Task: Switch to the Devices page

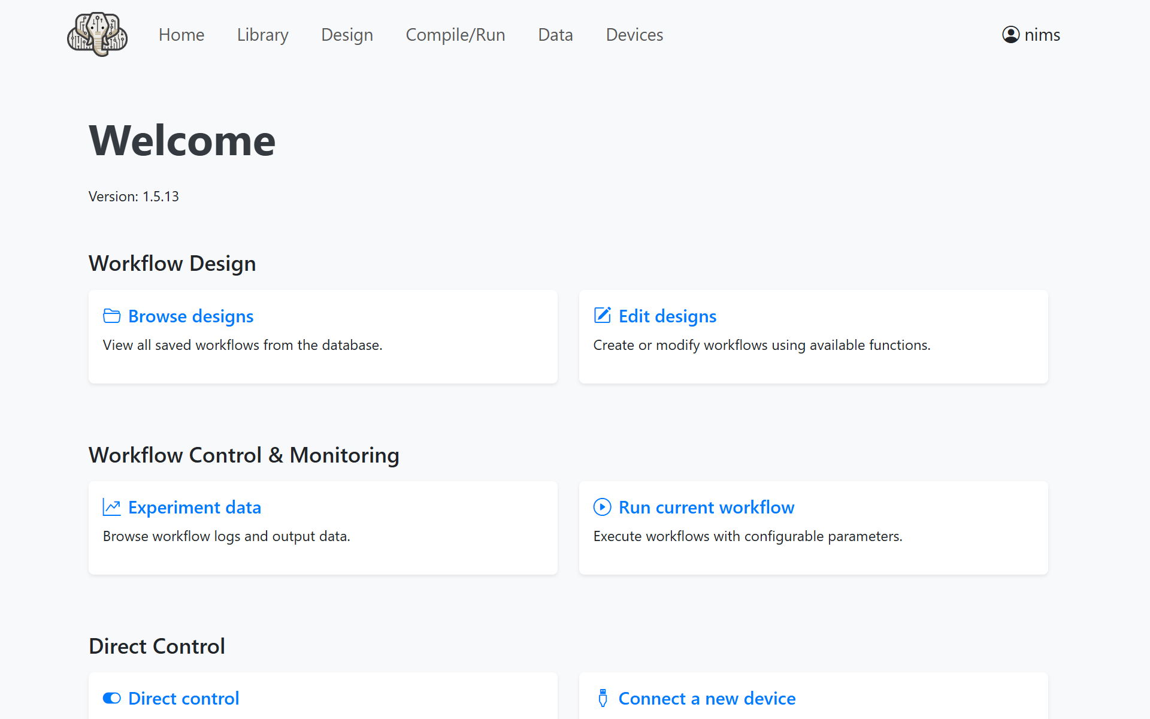Action: 634,35
